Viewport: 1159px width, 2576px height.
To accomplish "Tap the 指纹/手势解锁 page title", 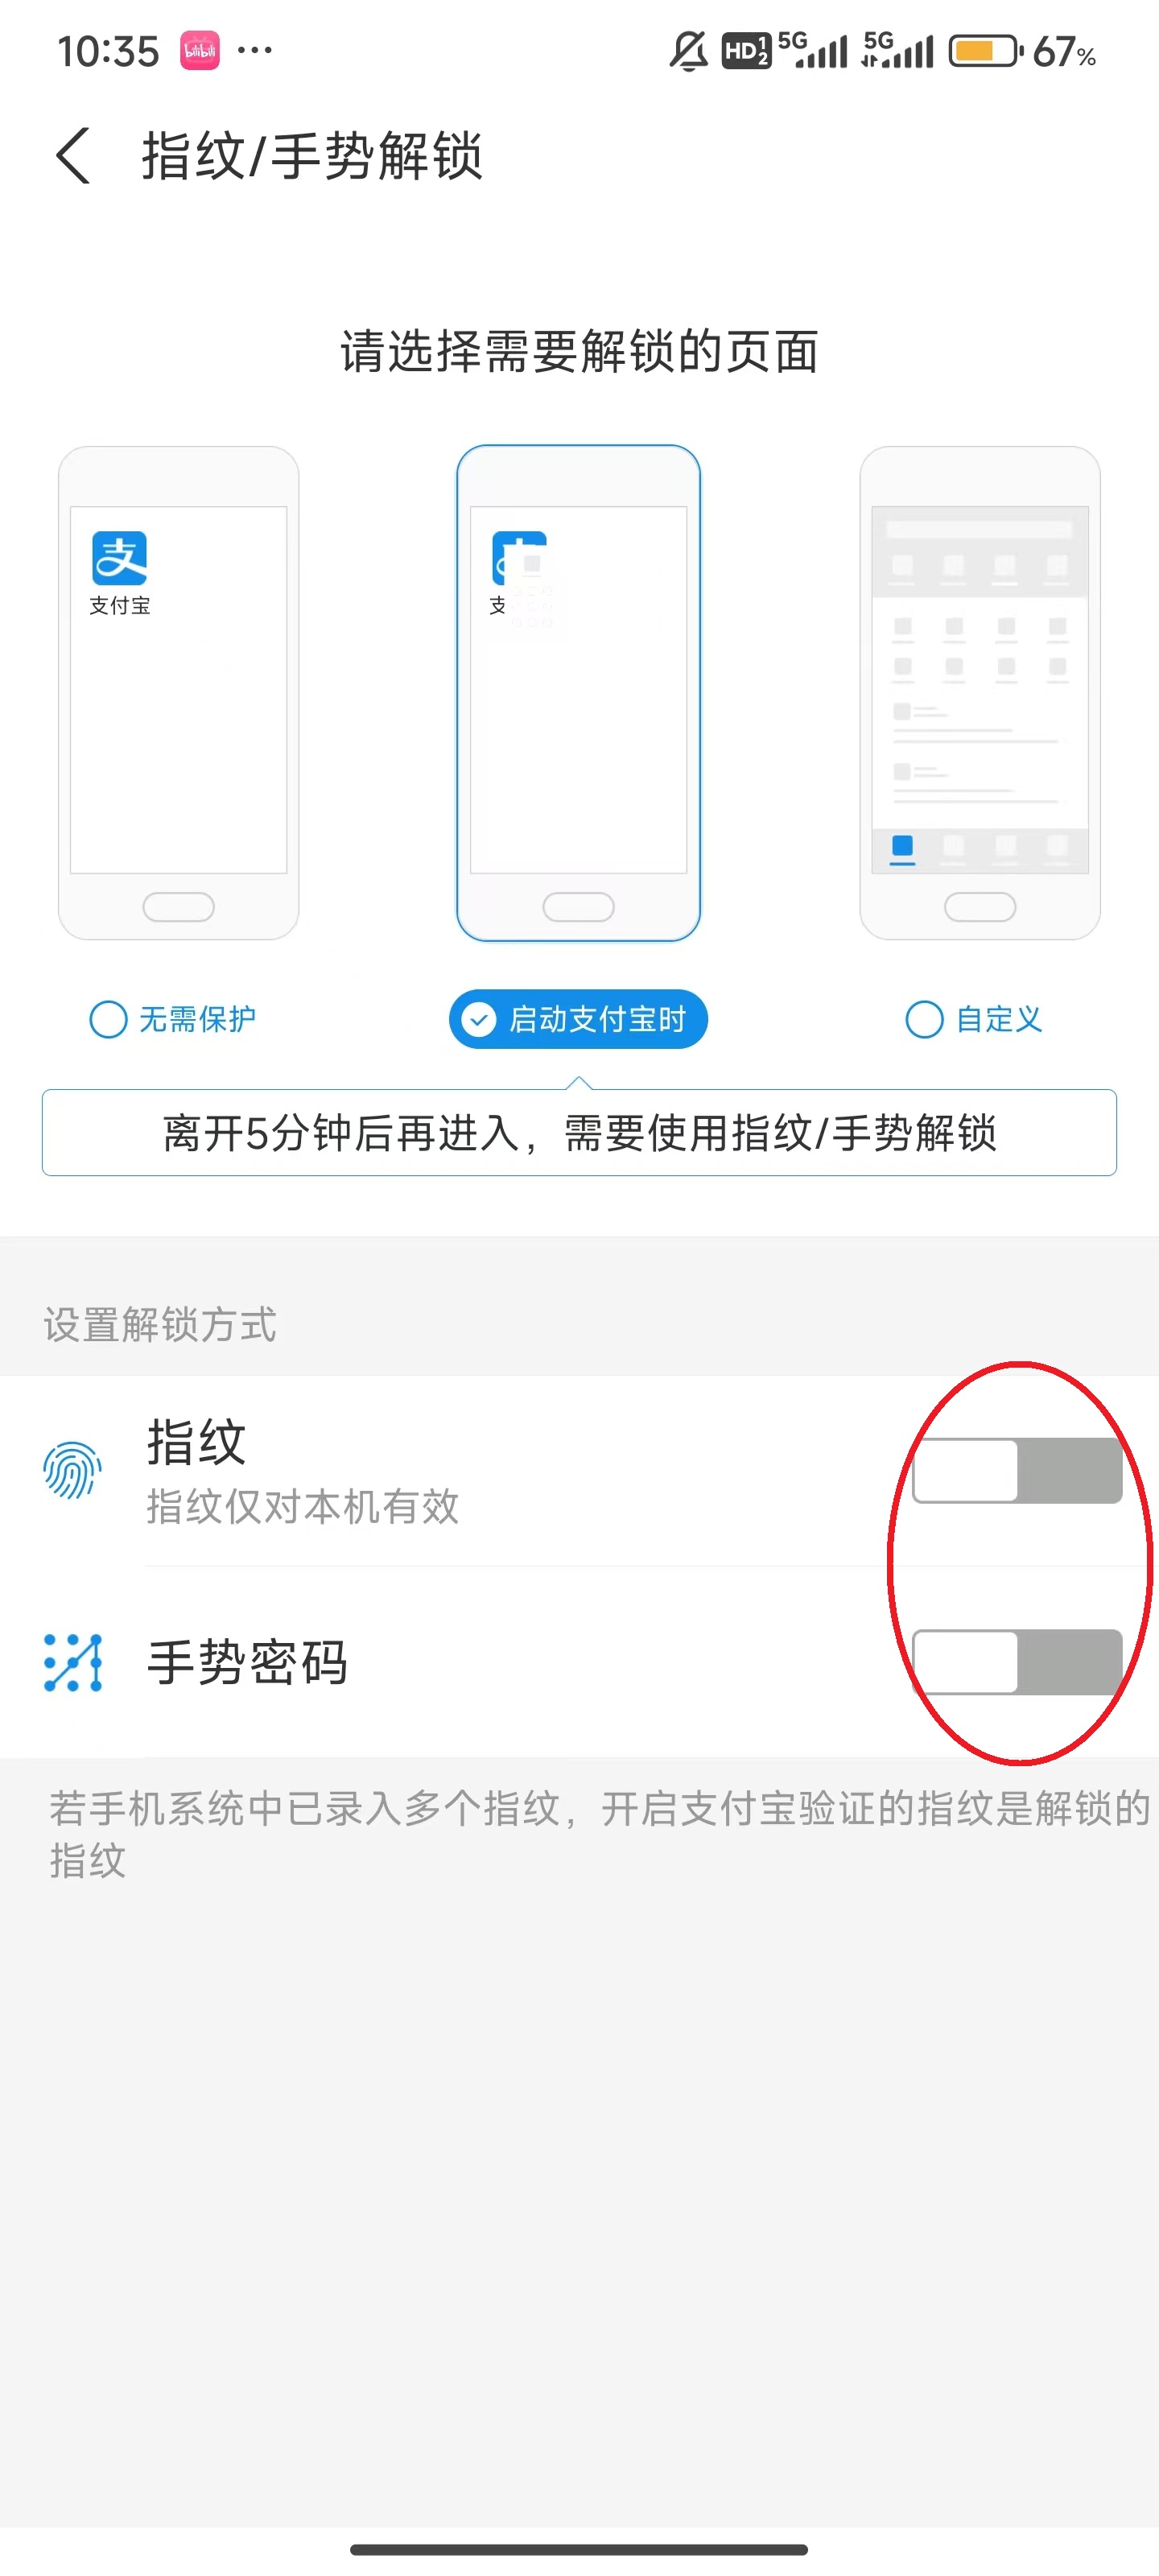I will point(312,156).
